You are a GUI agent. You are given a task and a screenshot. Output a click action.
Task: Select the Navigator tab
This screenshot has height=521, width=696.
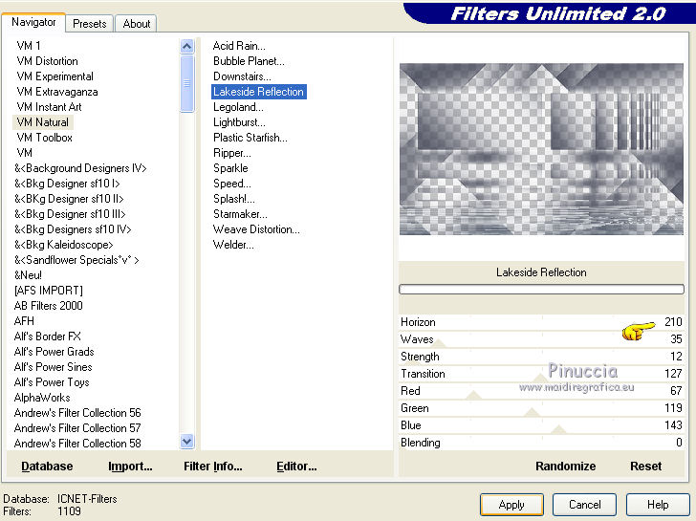(x=33, y=22)
